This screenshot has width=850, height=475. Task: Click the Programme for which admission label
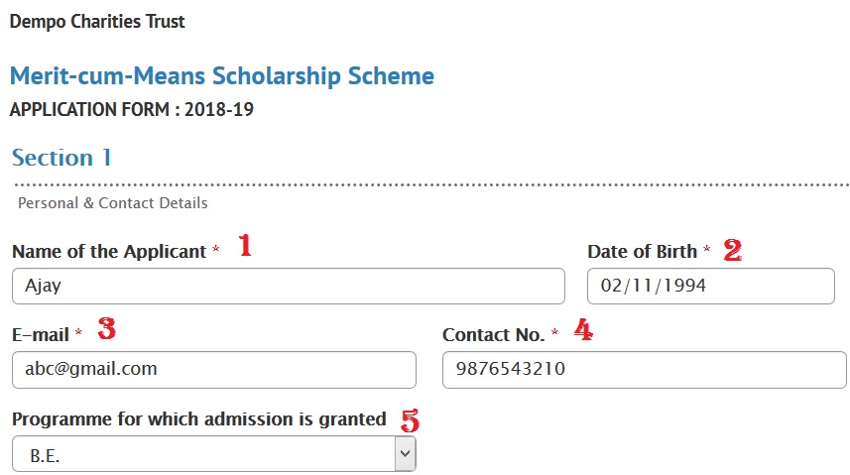(x=198, y=419)
